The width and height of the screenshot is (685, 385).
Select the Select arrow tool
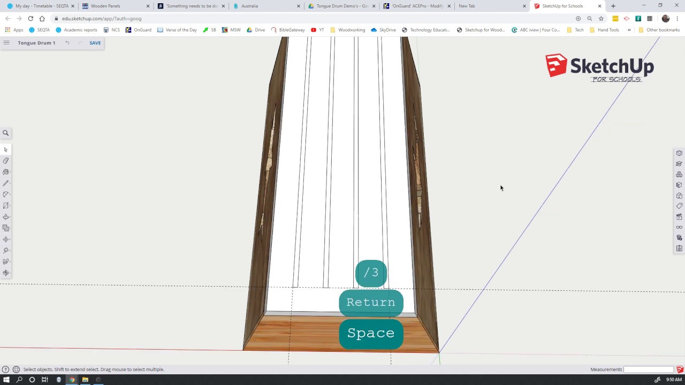(6, 150)
